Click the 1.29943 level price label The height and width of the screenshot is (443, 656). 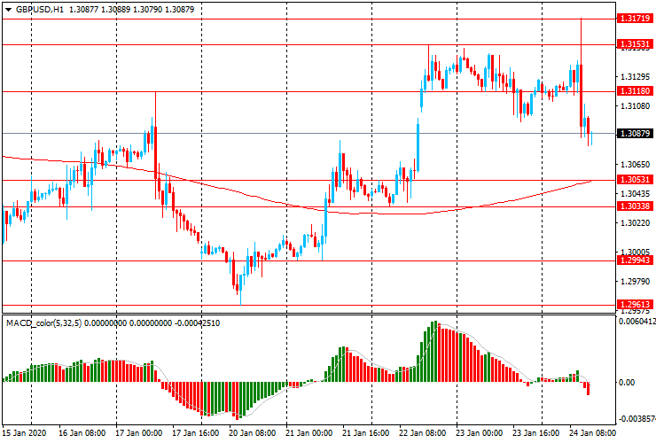[635, 260]
